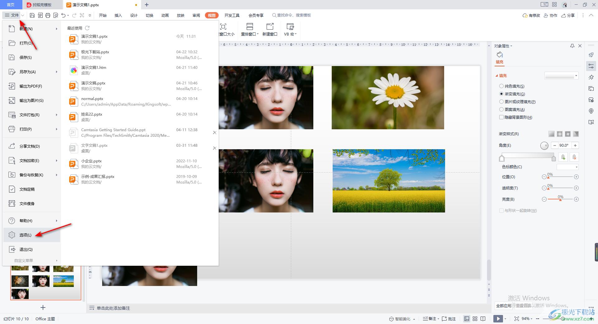Switch to reading view icon
The height and width of the screenshot is (324, 598).
pyautogui.click(x=483, y=319)
